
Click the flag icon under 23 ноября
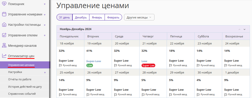point(198,65)
